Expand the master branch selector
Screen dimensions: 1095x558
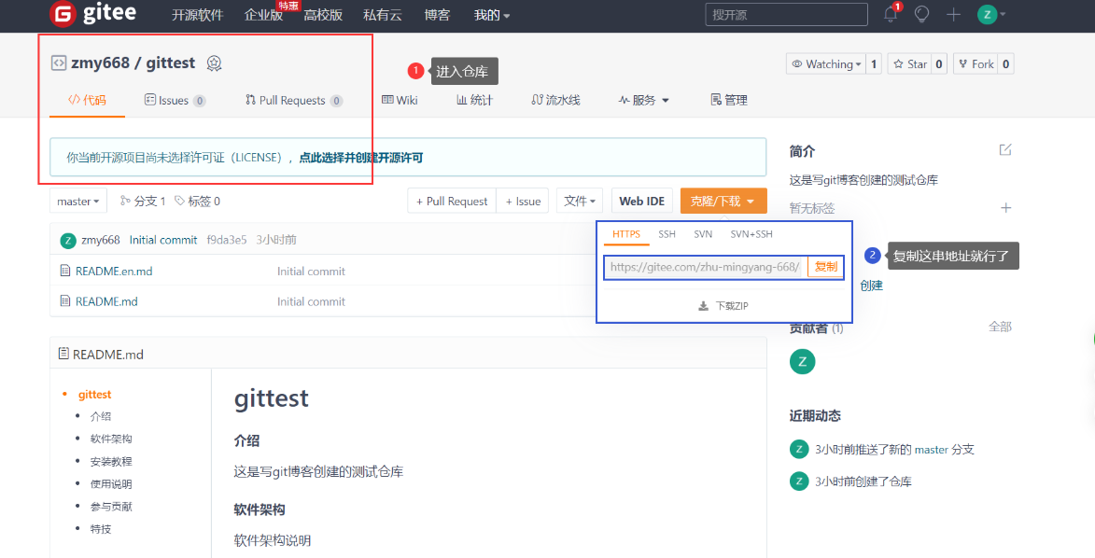78,202
